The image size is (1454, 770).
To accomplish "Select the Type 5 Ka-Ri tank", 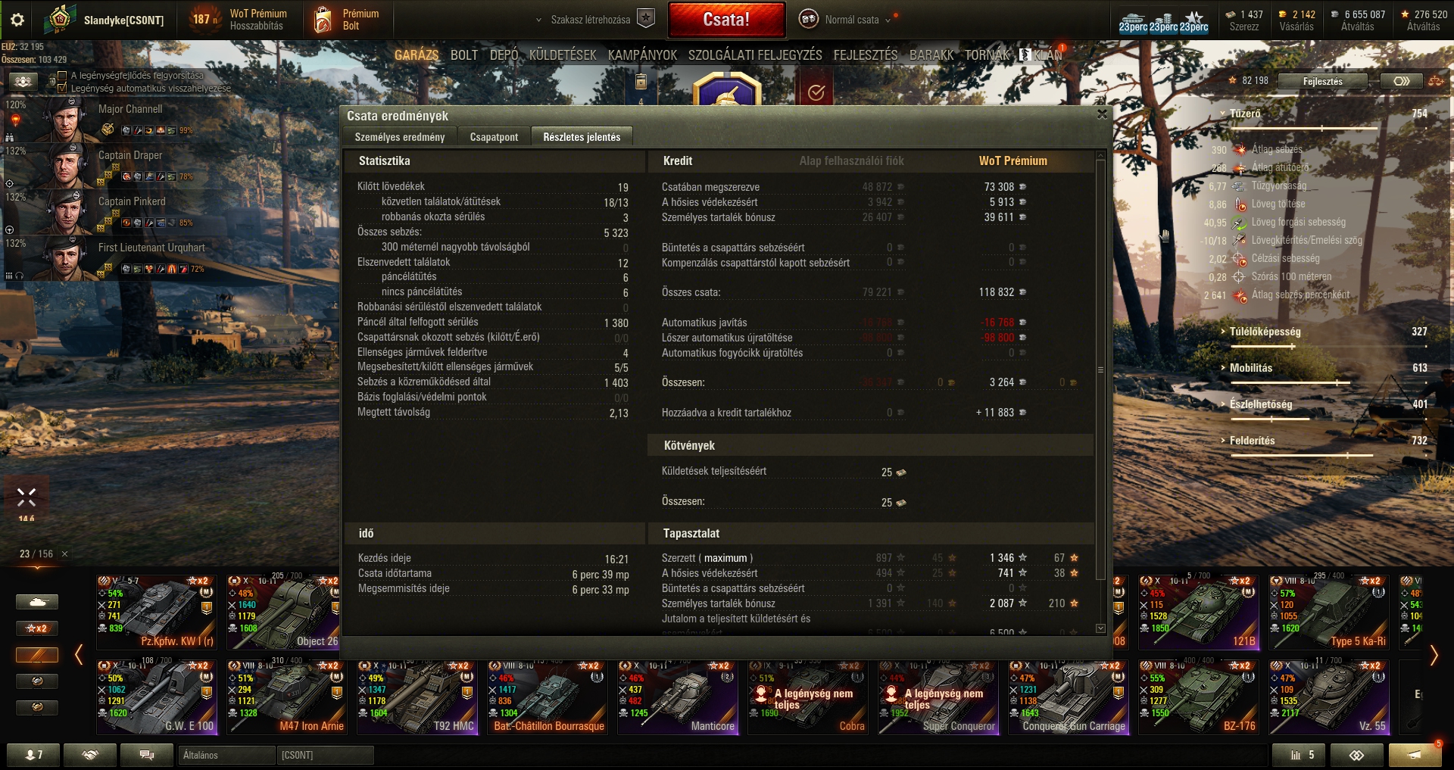I will pos(1329,612).
